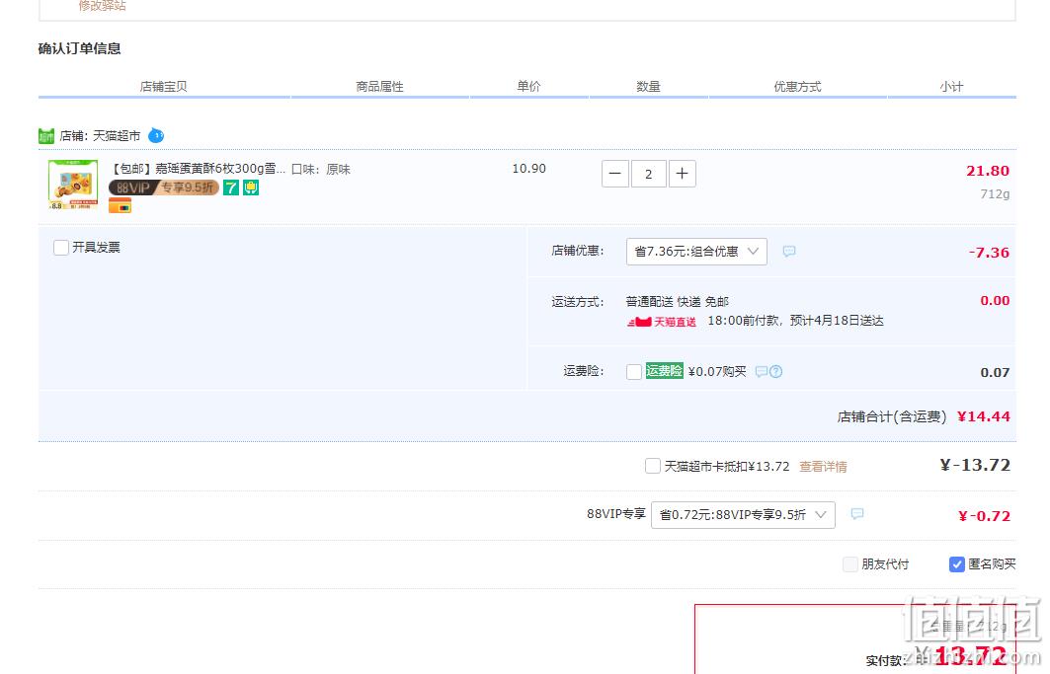Click the 88VIP discount amount ¥-0.72
The height and width of the screenshot is (674, 1050).
985,516
